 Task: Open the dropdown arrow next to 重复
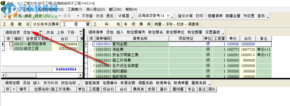(x=78, y=16)
